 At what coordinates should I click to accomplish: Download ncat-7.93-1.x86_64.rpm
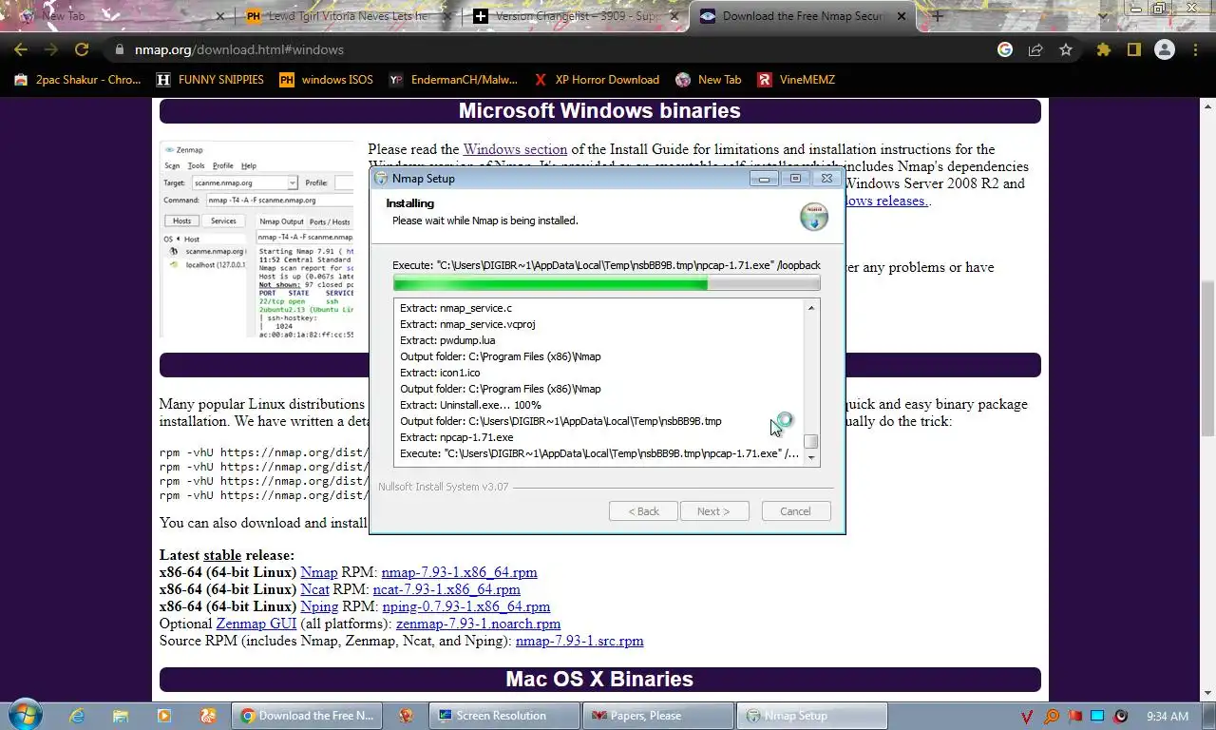(446, 589)
